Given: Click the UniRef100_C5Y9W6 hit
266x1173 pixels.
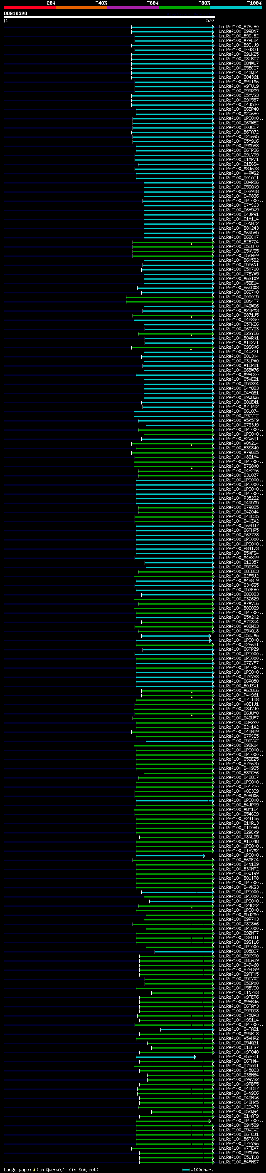Looking at the screenshot, I should [x=238, y=141].
